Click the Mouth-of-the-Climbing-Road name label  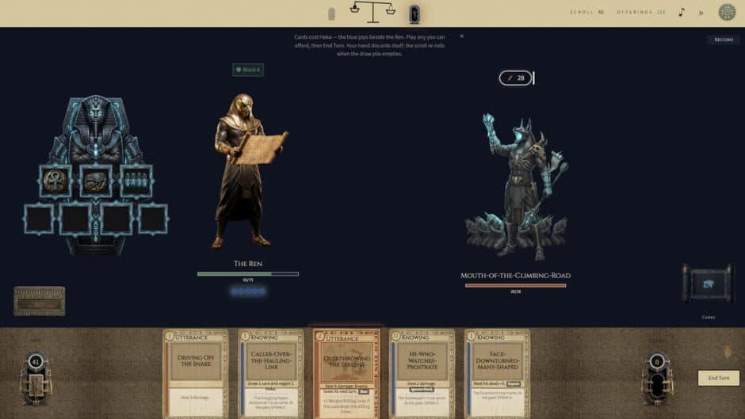tap(515, 276)
